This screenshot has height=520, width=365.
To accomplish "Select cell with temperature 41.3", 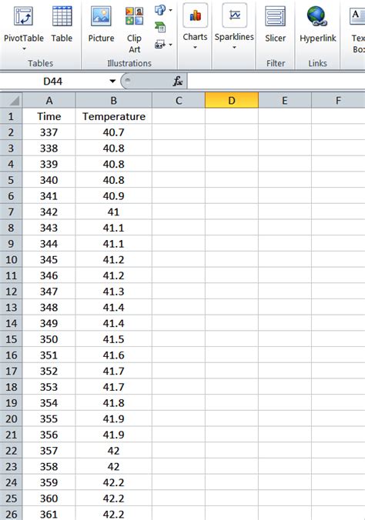I will [114, 292].
